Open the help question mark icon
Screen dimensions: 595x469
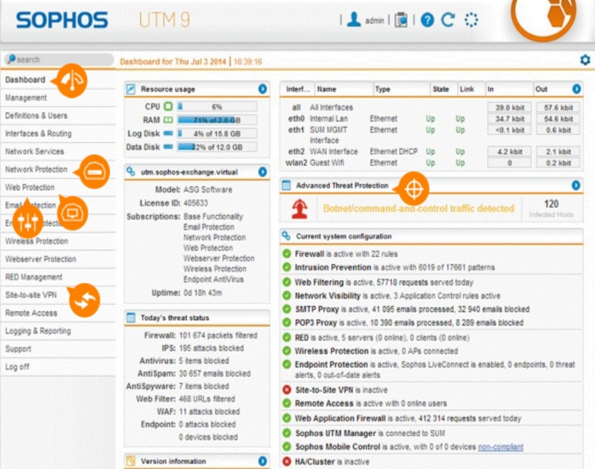[427, 20]
